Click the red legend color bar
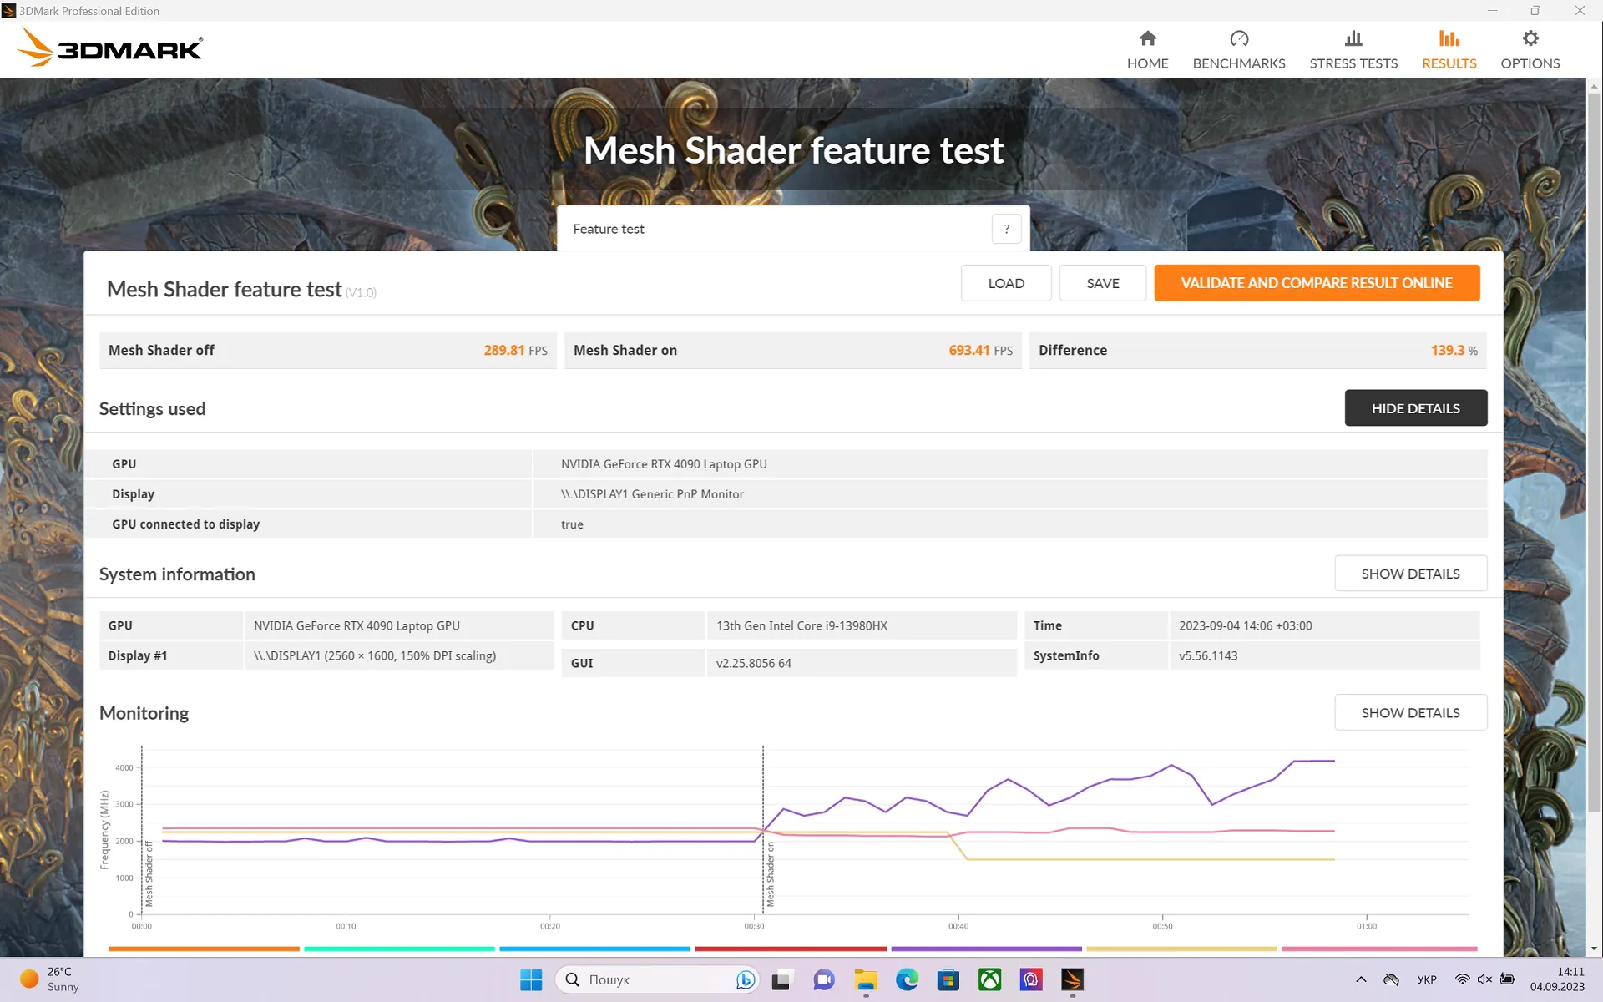Image resolution: width=1603 pixels, height=1002 pixels. tap(791, 949)
